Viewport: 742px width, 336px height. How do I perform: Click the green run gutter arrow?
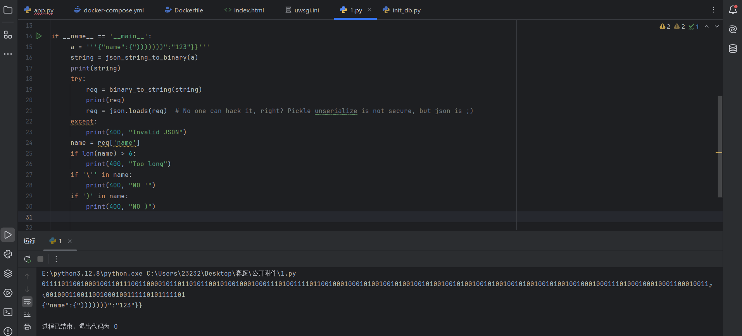tap(39, 36)
